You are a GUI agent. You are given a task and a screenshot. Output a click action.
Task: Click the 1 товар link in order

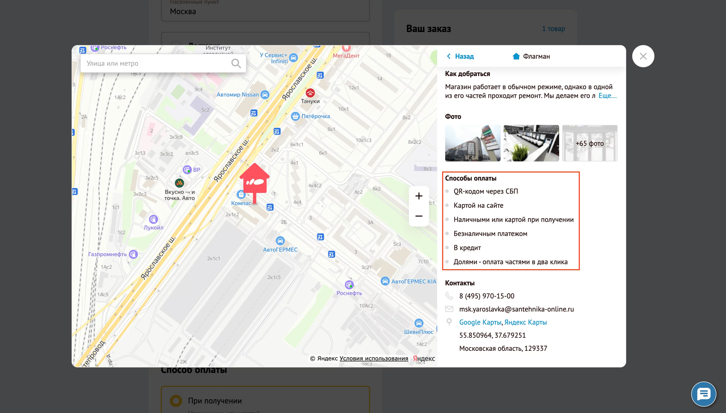[x=554, y=29]
